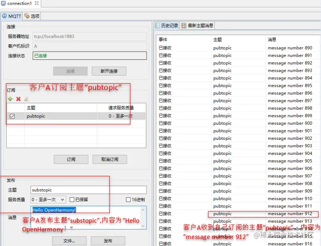Click the publish topic field containing substopic
The height and width of the screenshot is (246, 321).
click(x=89, y=190)
